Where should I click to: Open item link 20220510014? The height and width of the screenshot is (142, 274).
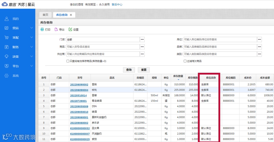coord(78,96)
